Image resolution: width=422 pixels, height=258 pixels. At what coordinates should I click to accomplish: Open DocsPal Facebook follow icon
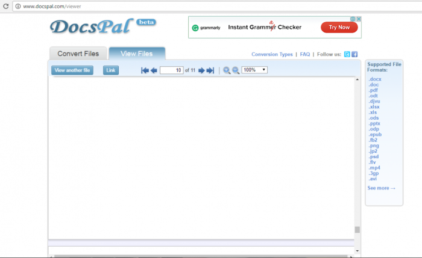pyautogui.click(x=355, y=54)
